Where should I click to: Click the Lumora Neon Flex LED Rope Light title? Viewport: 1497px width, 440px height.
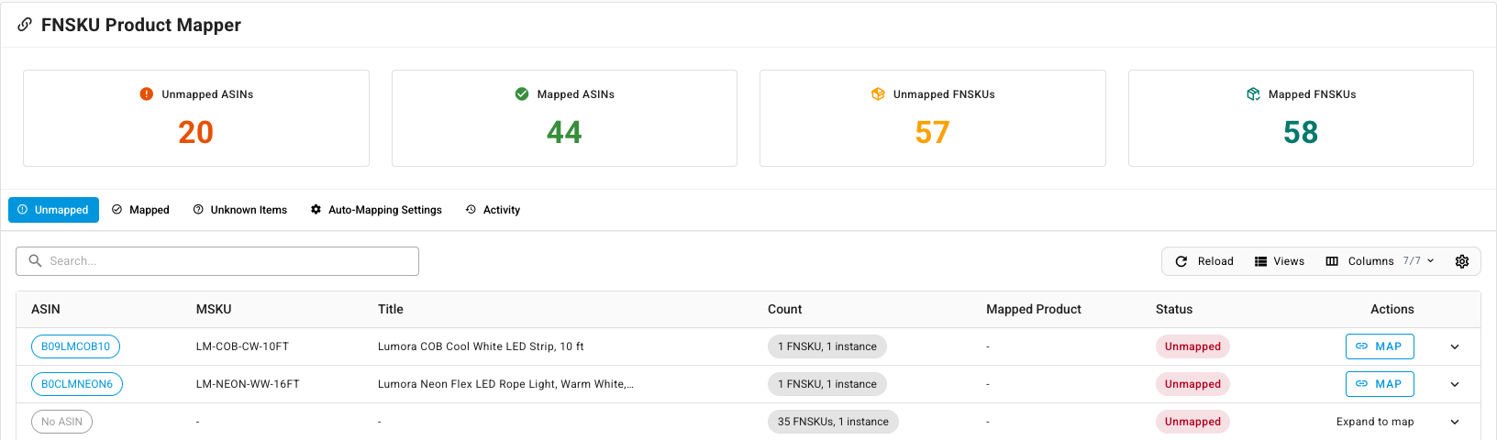point(505,384)
